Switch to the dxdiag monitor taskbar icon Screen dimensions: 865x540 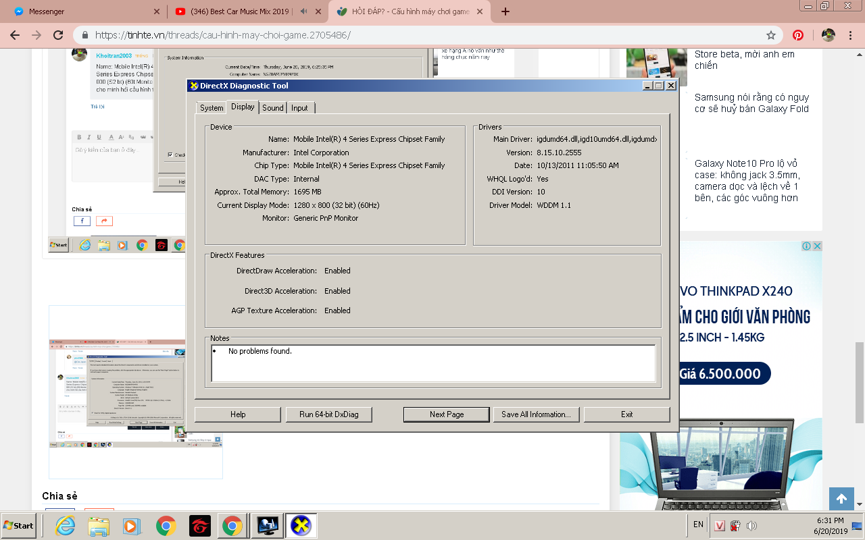click(x=266, y=525)
